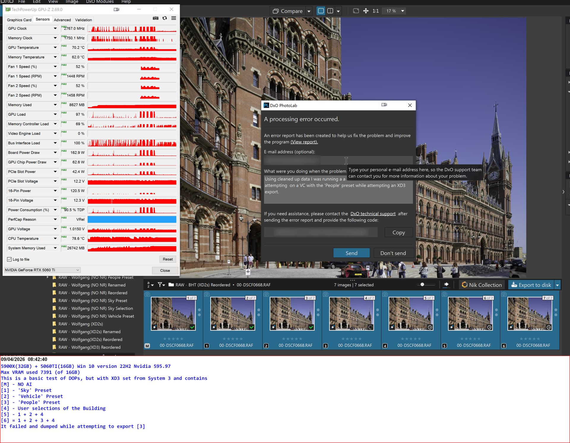Adjust the thumbnail size slider
Image resolution: width=570 pixels, height=443 pixels.
pyautogui.click(x=422, y=285)
